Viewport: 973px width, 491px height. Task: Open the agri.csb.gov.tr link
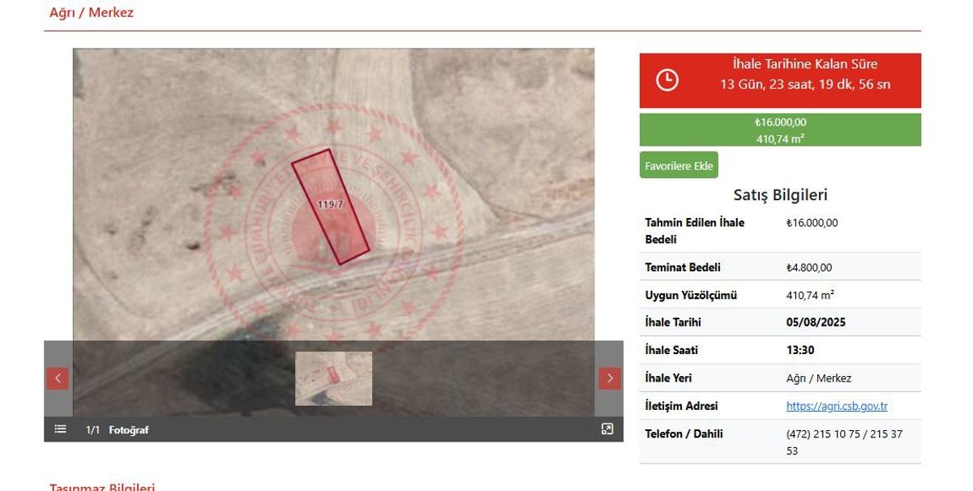coord(837,406)
